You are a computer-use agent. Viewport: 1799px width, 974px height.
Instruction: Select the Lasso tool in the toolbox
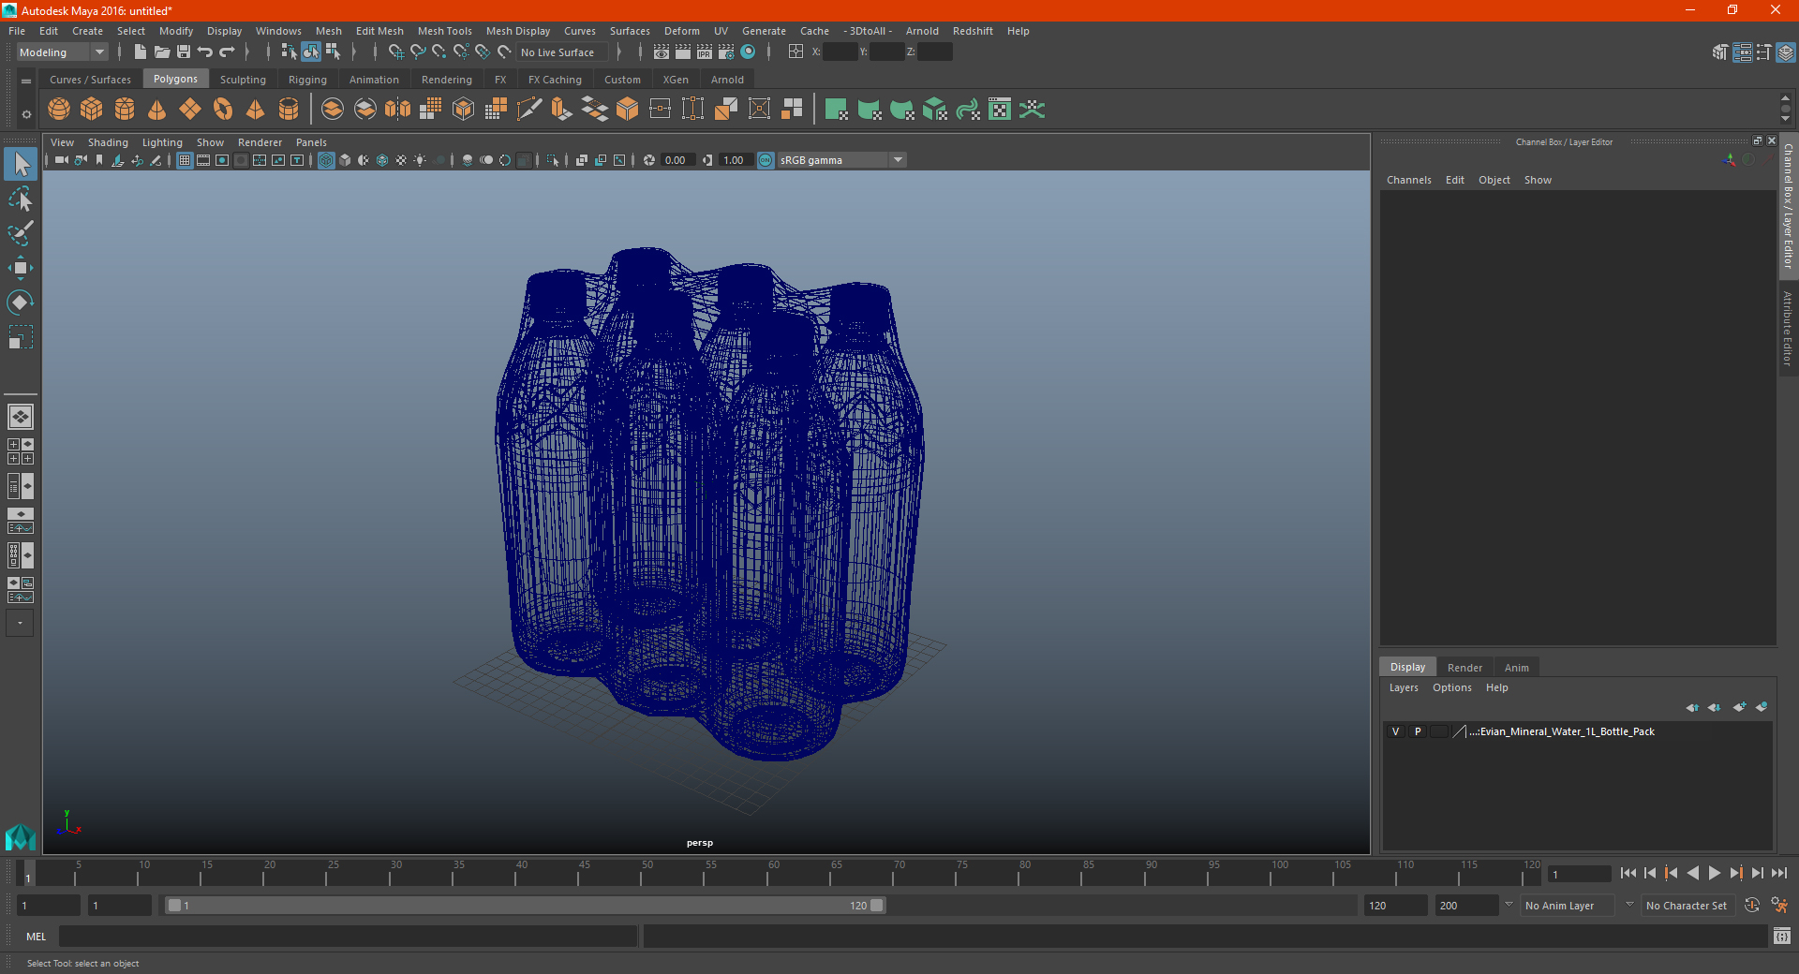pyautogui.click(x=21, y=199)
